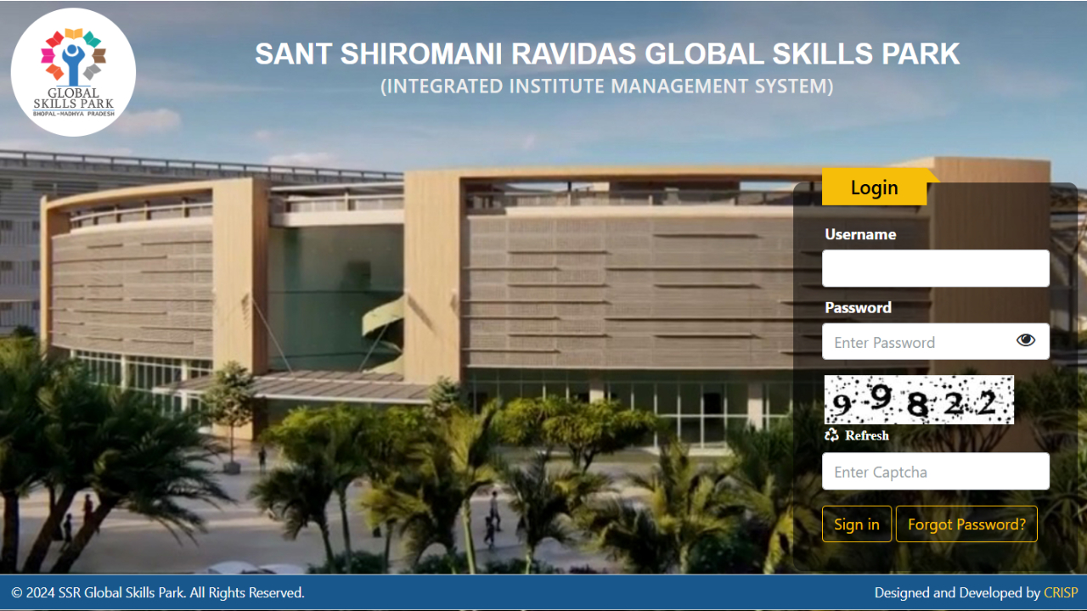Click the Refresh text label below captcha
This screenshot has width=1087, height=611.
[865, 435]
